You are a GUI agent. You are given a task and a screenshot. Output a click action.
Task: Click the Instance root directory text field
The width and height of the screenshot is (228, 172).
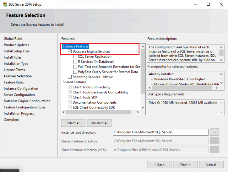[160, 132]
